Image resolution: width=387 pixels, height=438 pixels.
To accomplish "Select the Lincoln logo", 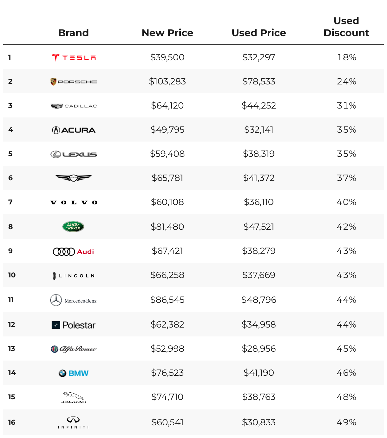I will [x=74, y=276].
